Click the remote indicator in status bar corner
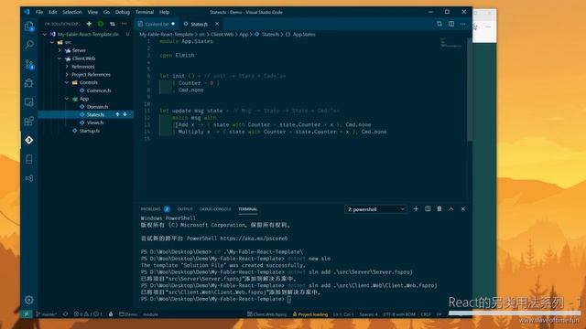Screen dimensions: 586x329 click(27, 314)
